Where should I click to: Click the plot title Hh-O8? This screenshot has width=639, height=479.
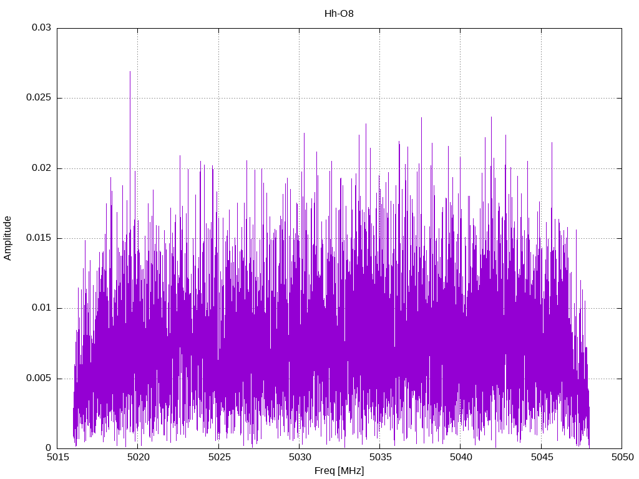pyautogui.click(x=339, y=14)
